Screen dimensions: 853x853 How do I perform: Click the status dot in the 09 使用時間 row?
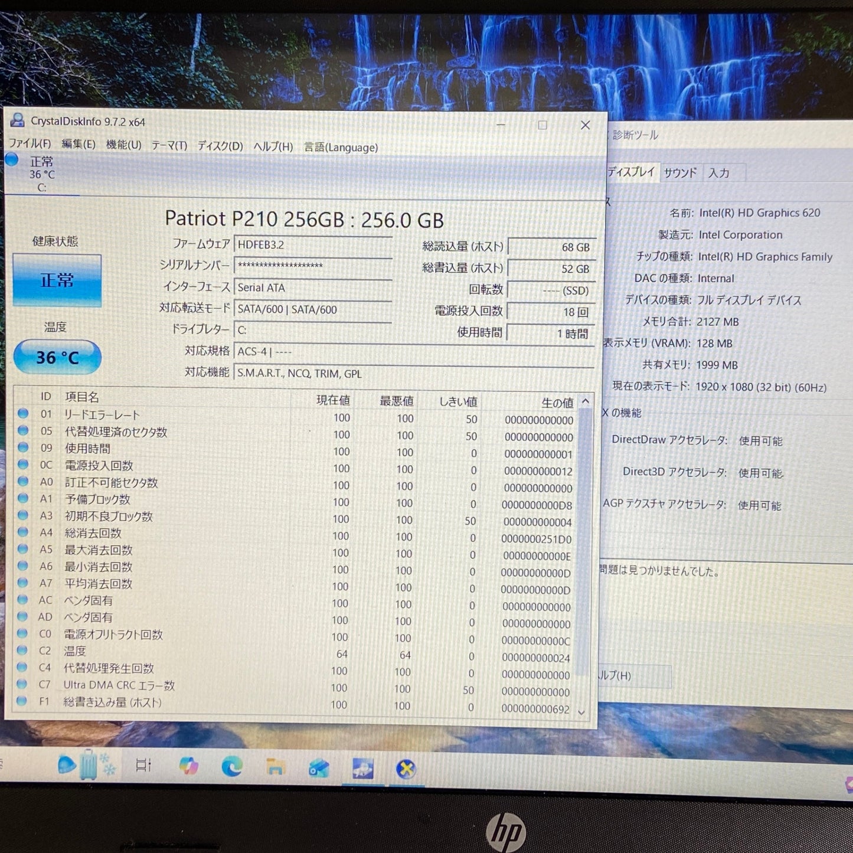tap(23, 447)
